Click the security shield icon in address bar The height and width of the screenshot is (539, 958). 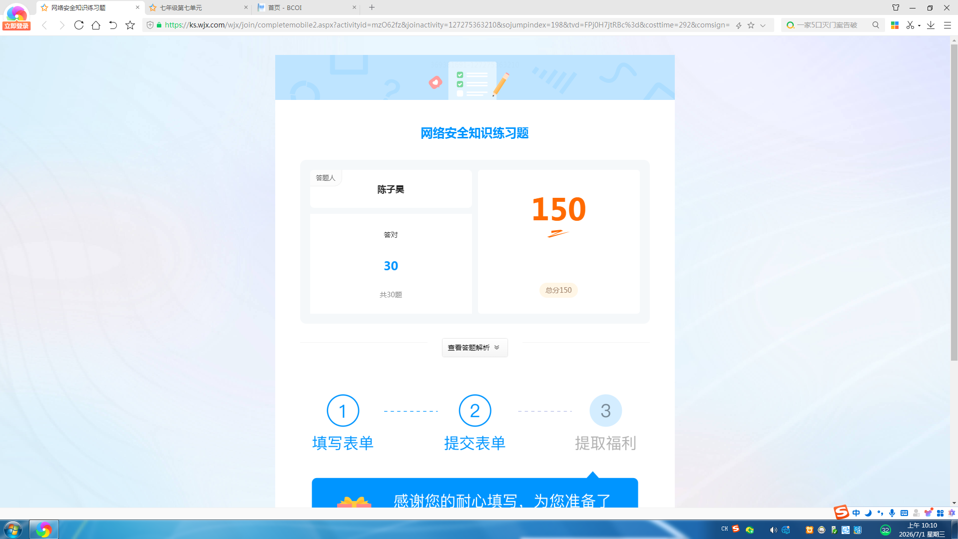point(150,25)
